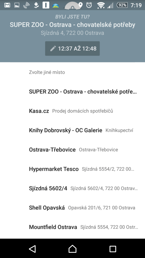Tap the image notification icon in status bar

pyautogui.click(x=17, y=5)
